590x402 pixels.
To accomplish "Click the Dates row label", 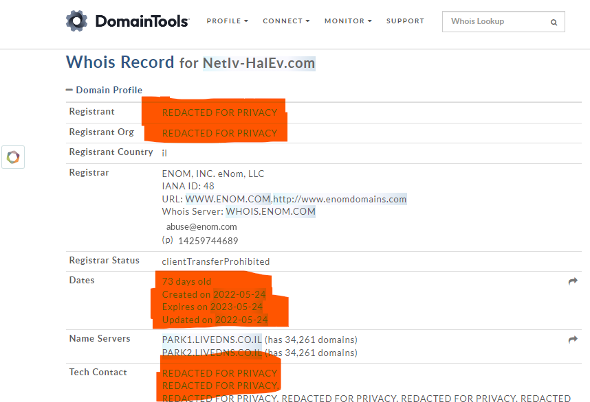I will (x=82, y=280).
